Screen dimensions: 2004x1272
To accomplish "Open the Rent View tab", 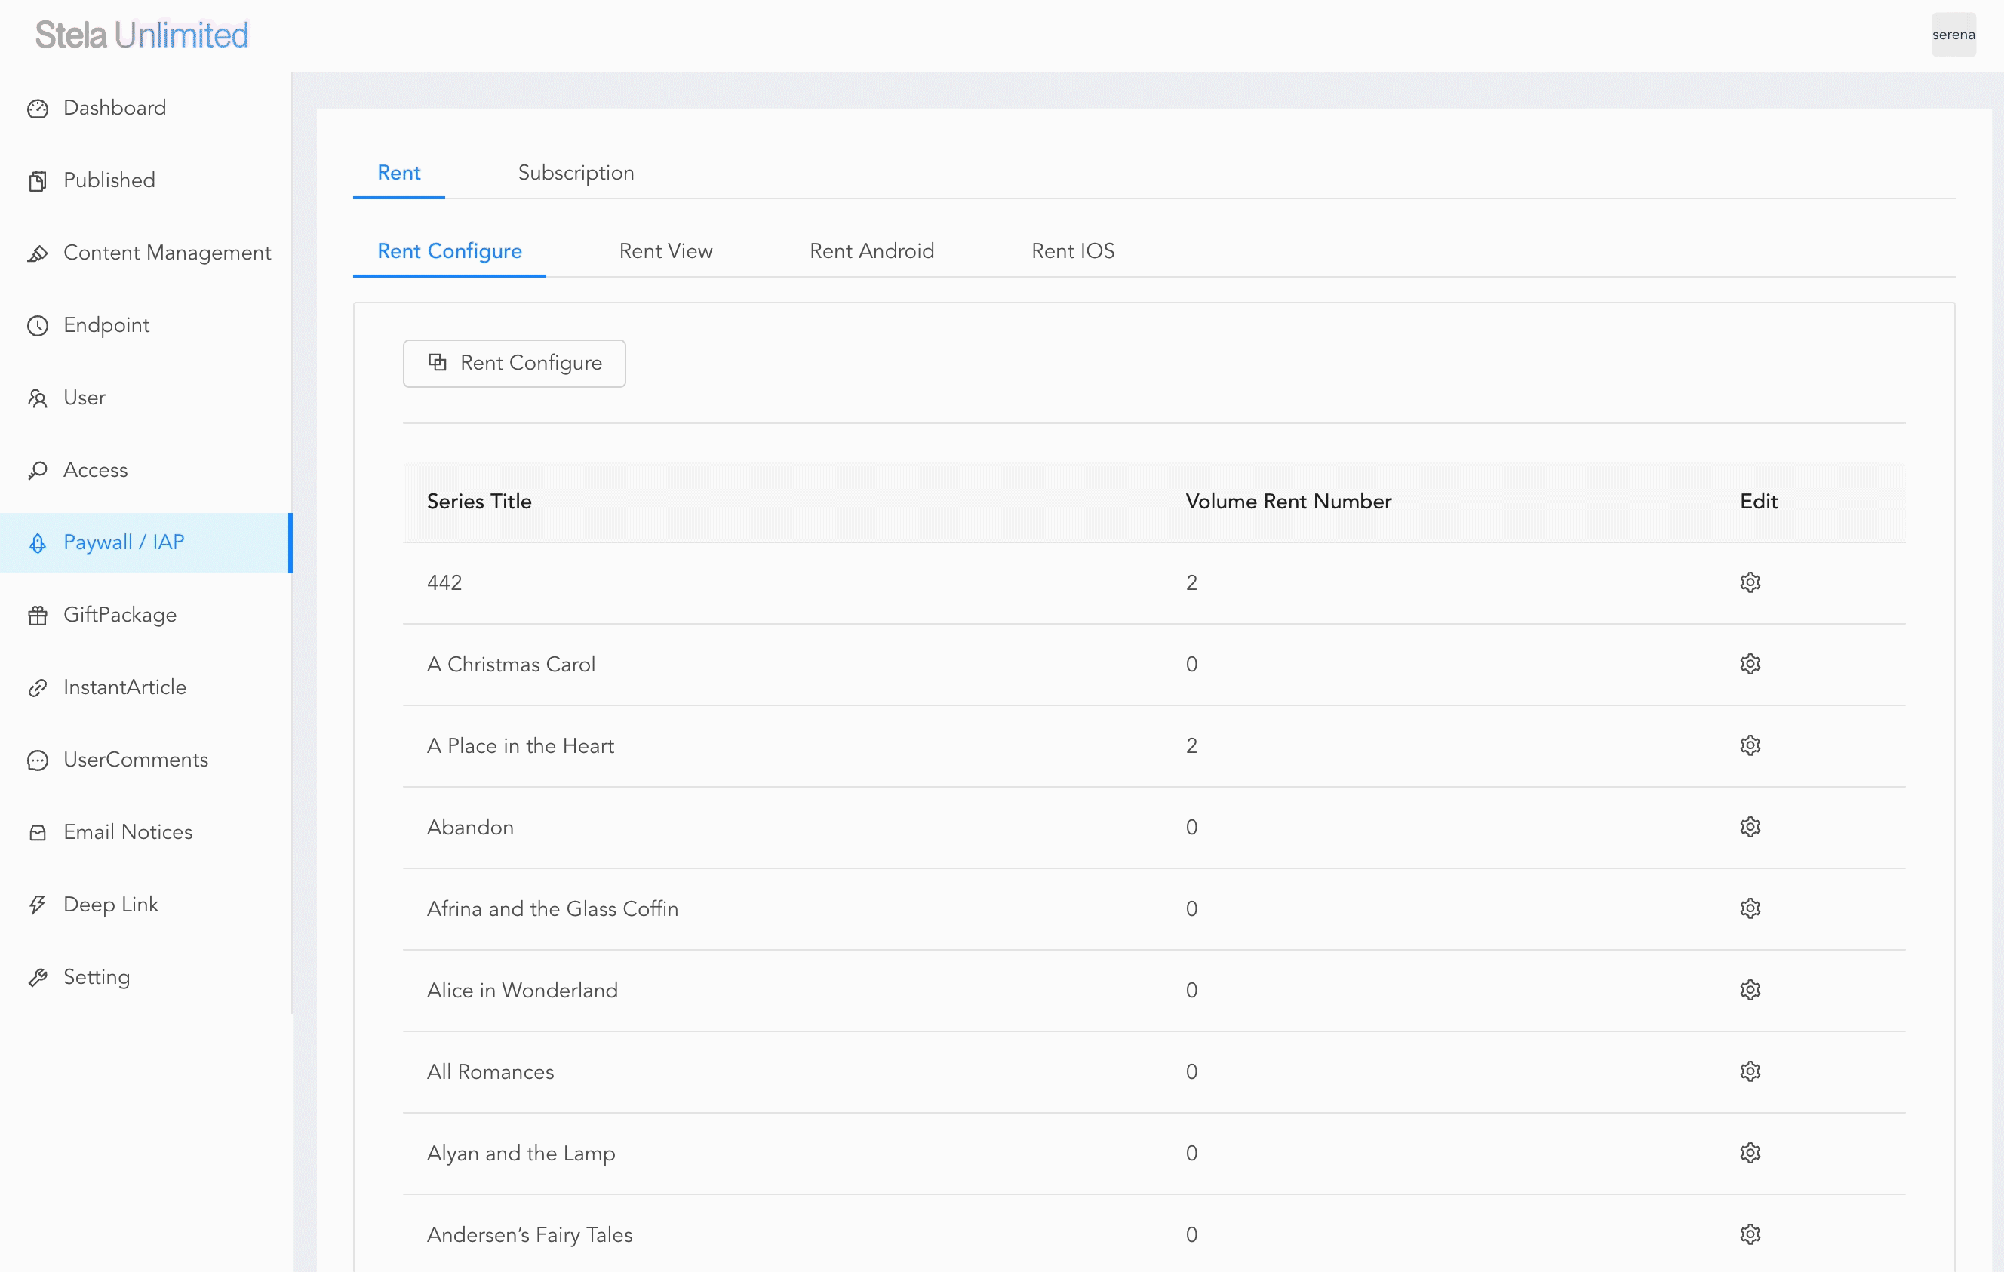I will (665, 251).
